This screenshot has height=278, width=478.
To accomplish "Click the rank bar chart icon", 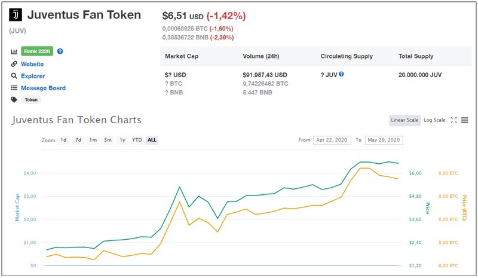I will coord(14,51).
